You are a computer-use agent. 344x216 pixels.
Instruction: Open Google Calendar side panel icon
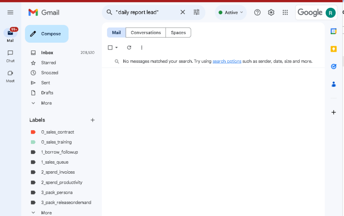click(334, 31)
